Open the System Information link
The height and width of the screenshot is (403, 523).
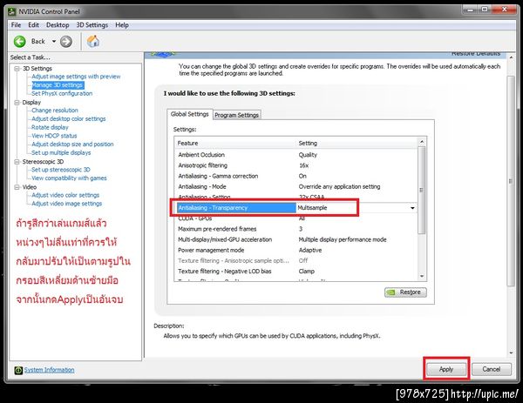click(x=49, y=370)
